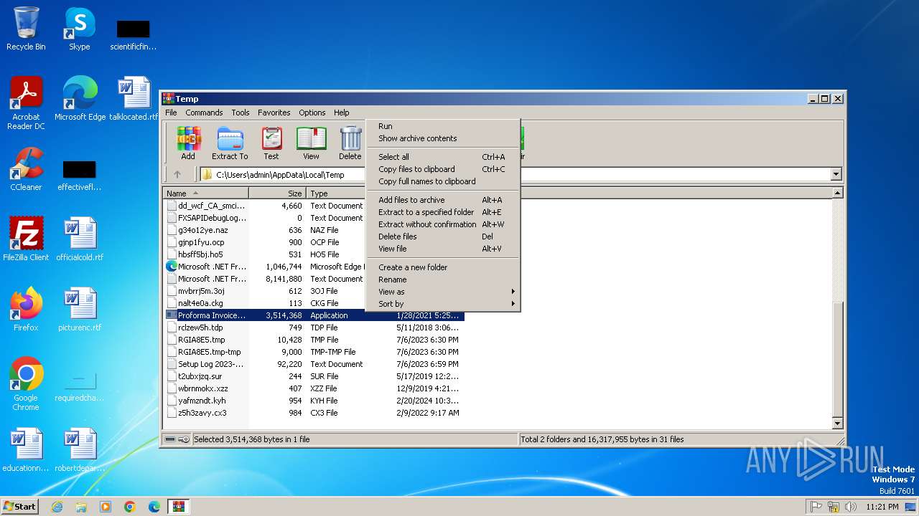Click file list scroll down arrow

coord(837,424)
